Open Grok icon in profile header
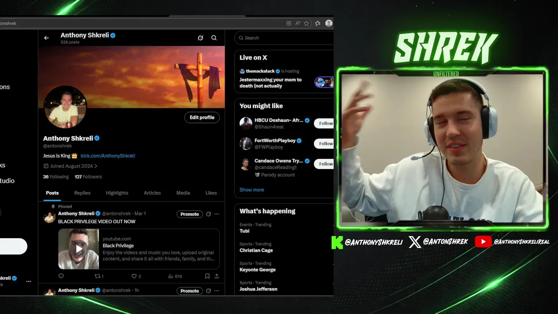The height and width of the screenshot is (314, 558). [x=201, y=38]
